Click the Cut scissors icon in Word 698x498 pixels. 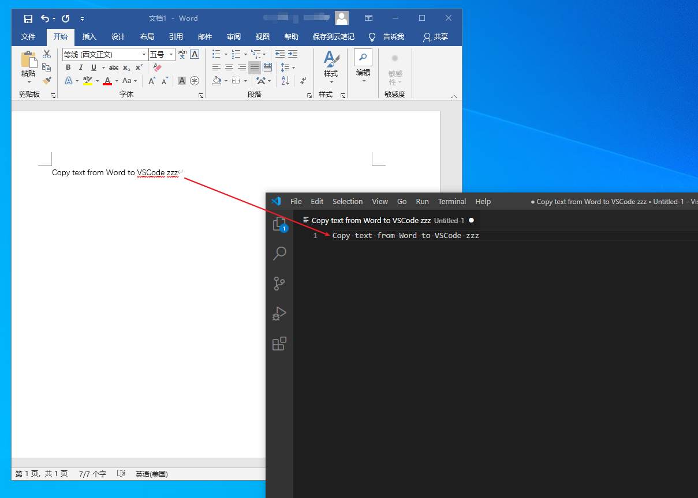pyautogui.click(x=47, y=54)
